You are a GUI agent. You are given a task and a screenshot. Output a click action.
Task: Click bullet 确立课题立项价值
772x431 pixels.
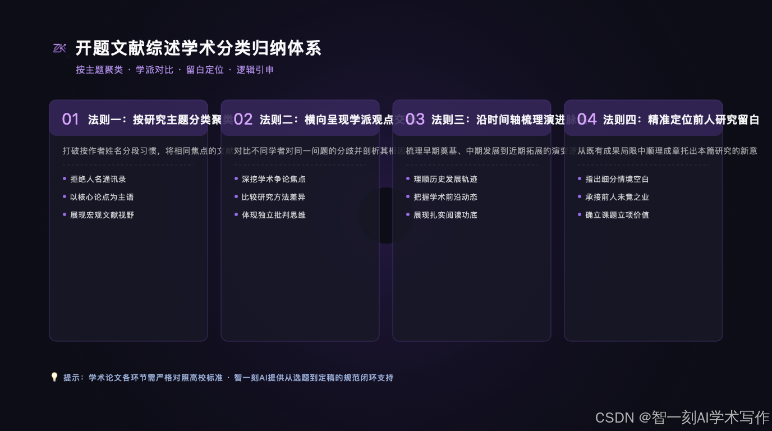[x=617, y=215]
